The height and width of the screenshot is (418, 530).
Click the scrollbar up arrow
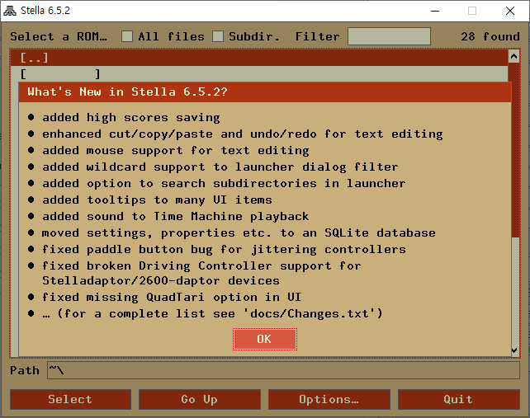point(513,56)
